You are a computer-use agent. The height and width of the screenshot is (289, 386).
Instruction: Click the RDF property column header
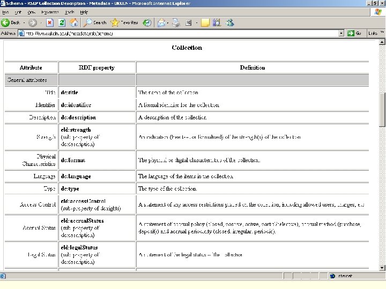point(96,67)
